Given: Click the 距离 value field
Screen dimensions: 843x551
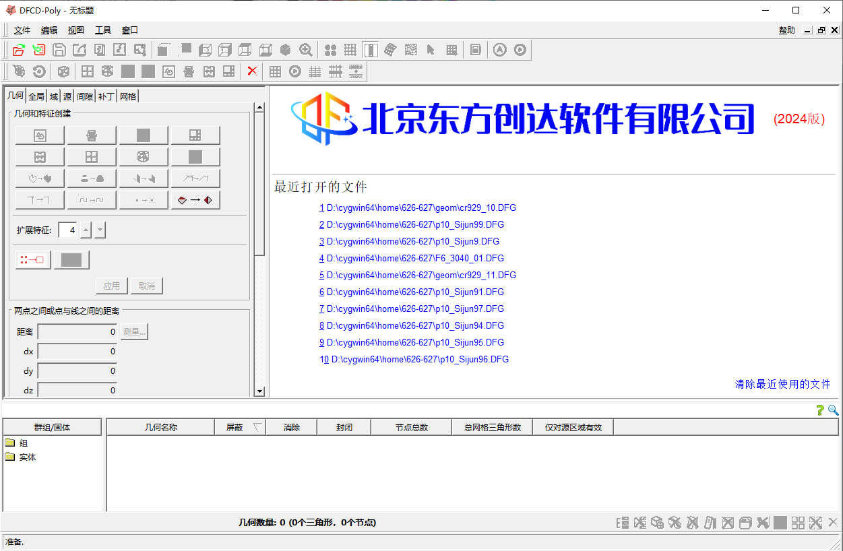Looking at the screenshot, I should click(78, 331).
